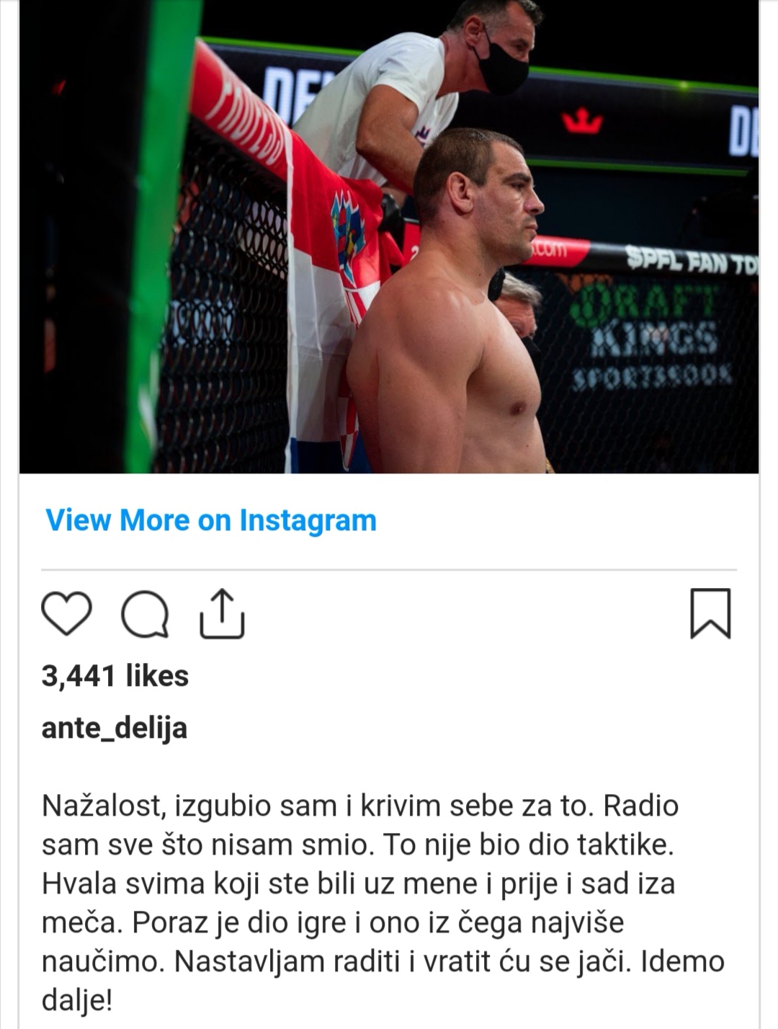Open comments via the speech bubble icon
The height and width of the screenshot is (1029, 778).
click(x=145, y=615)
